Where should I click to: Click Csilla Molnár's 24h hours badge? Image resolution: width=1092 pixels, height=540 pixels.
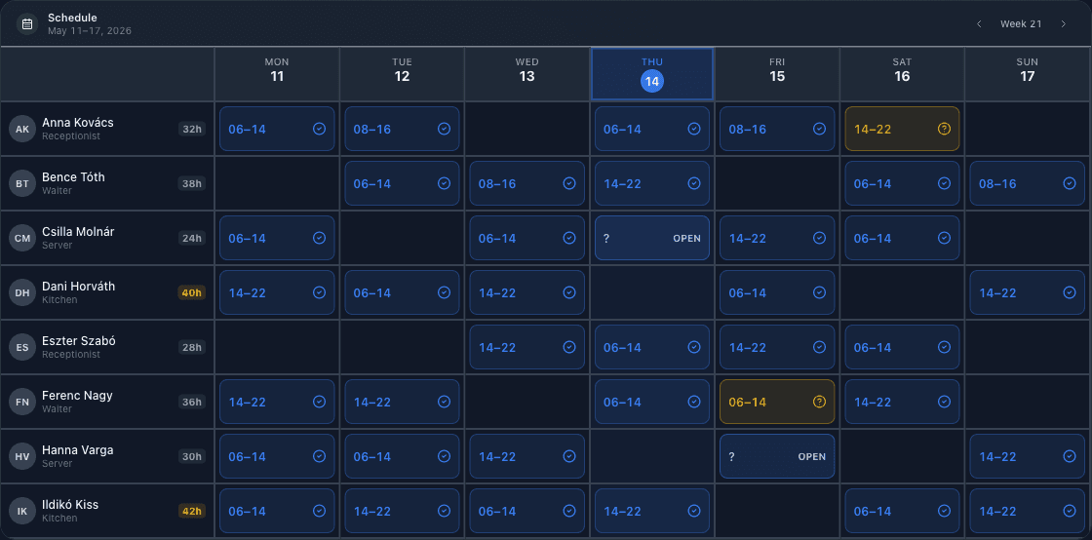coord(191,238)
